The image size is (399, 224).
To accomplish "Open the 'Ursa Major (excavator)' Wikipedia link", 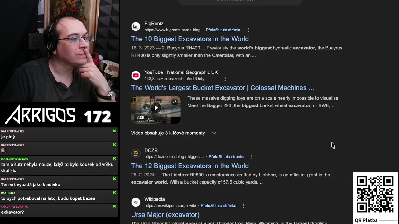I will pos(165,215).
